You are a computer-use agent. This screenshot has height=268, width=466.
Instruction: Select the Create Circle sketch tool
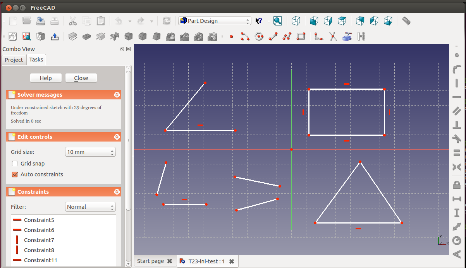click(x=259, y=37)
